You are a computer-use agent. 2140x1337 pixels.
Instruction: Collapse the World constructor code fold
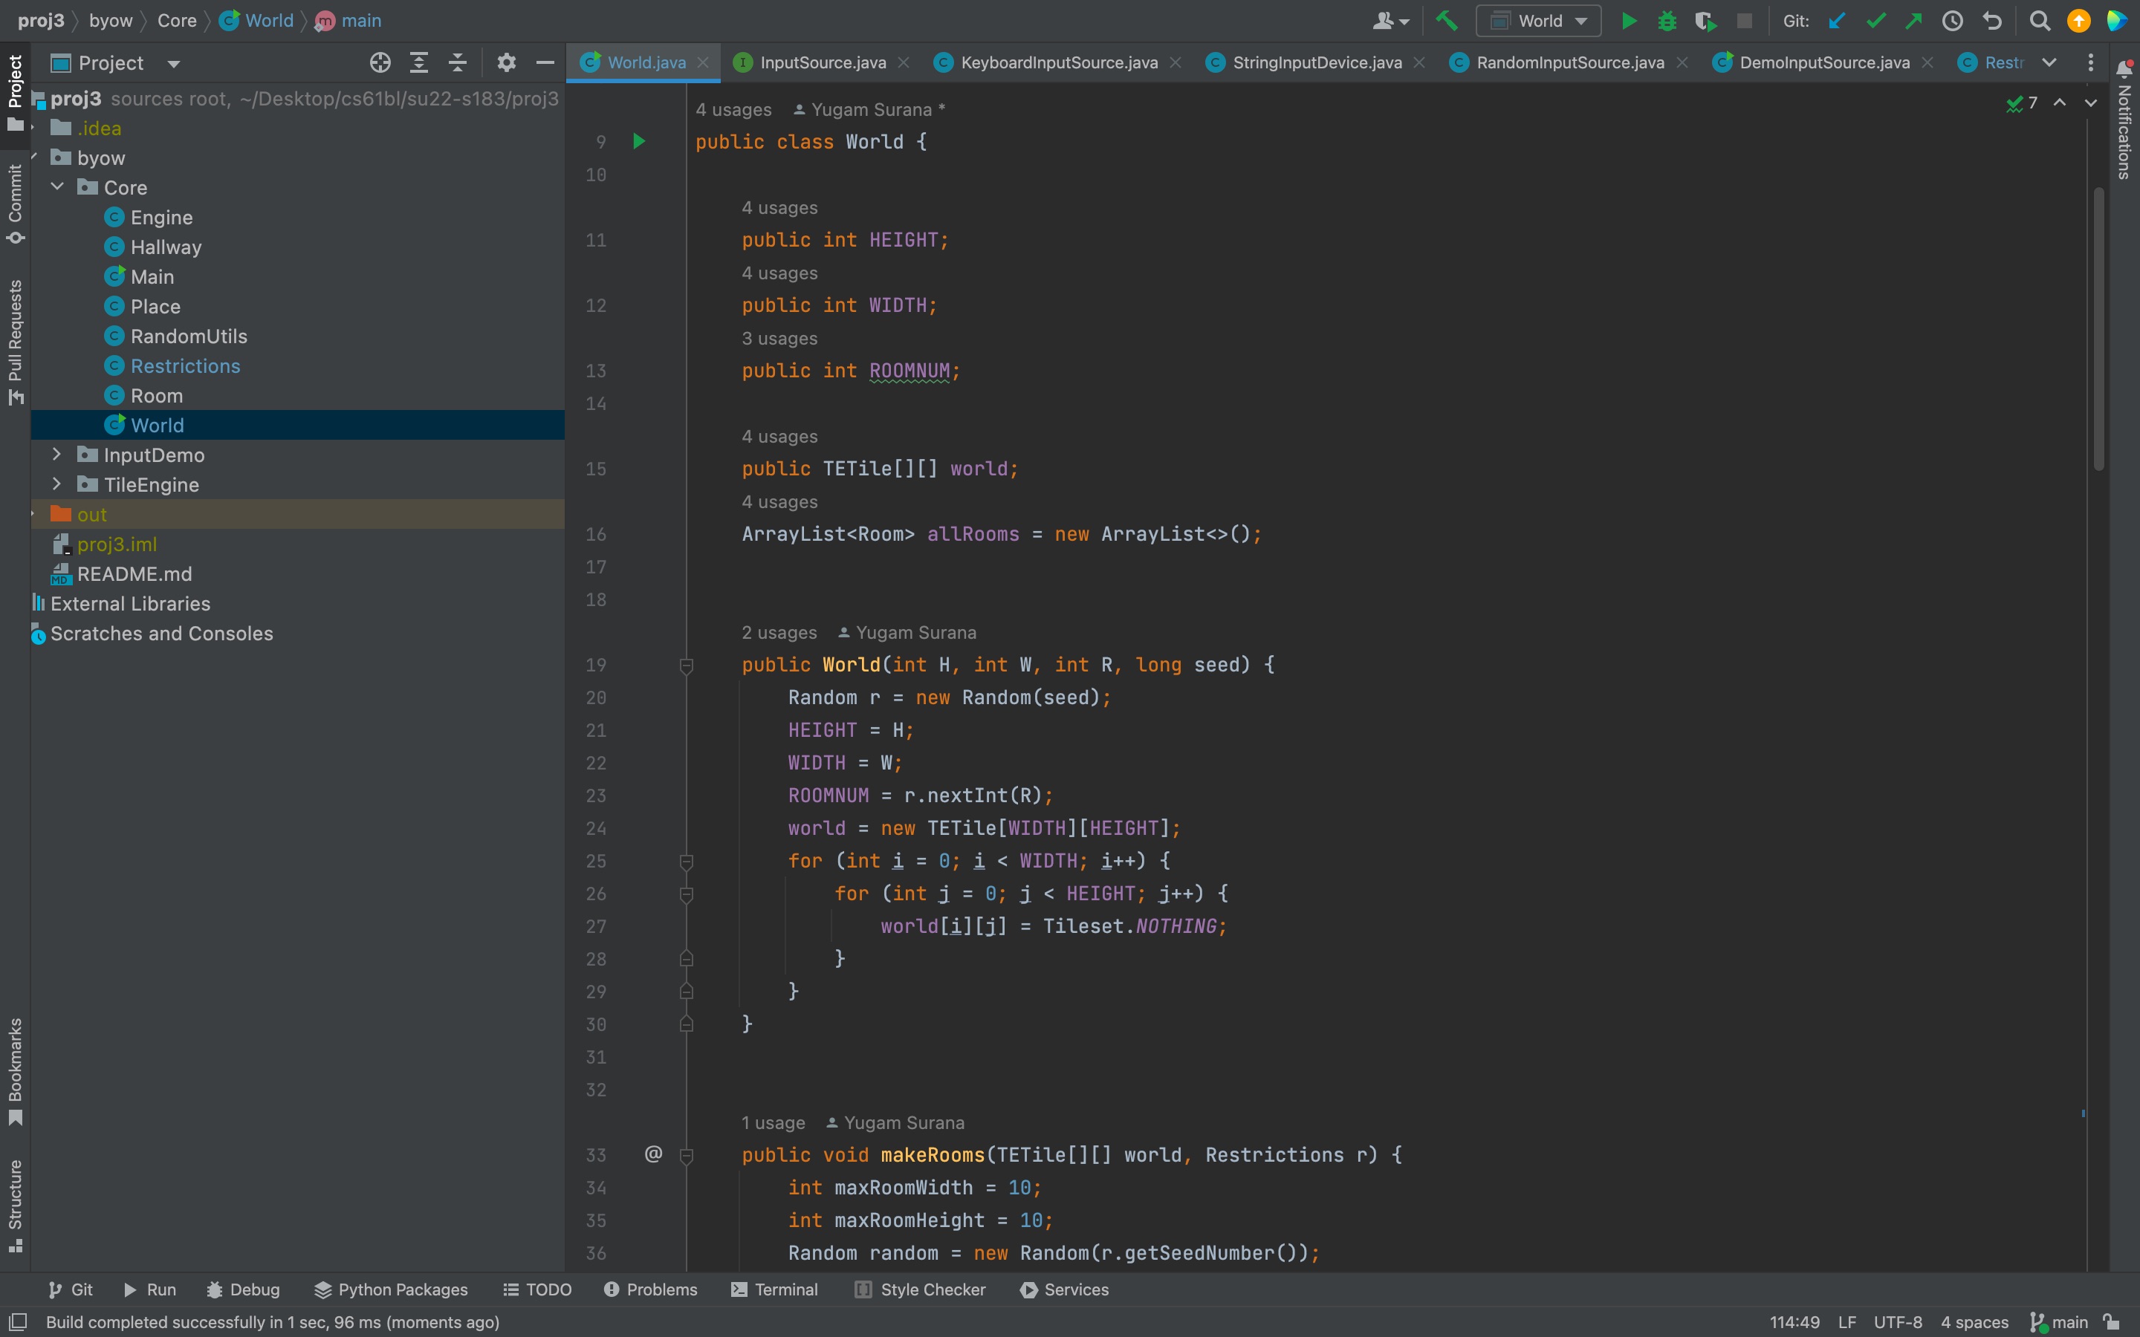tap(687, 665)
